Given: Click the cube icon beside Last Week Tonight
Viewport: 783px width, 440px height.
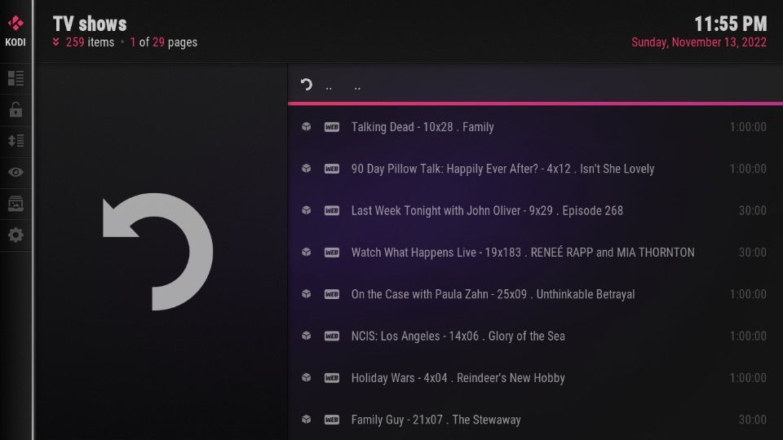Looking at the screenshot, I should (306, 210).
